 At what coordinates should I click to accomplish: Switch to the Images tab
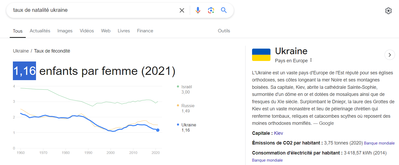pos(65,31)
